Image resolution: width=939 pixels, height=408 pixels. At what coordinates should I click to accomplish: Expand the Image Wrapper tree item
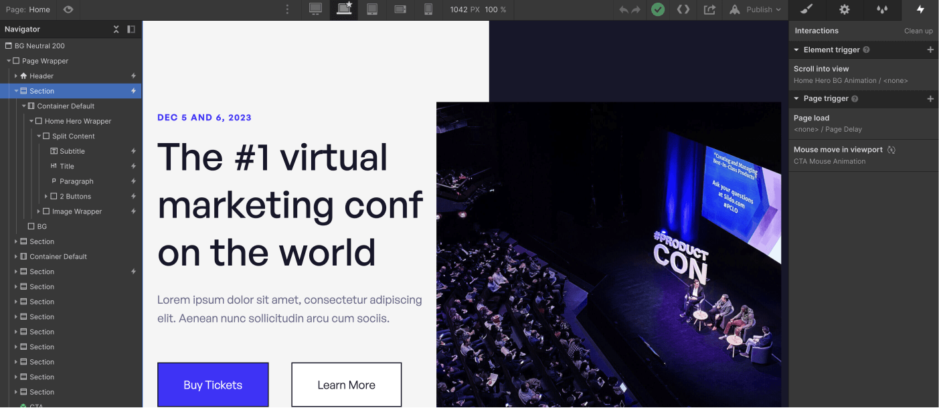click(x=37, y=211)
